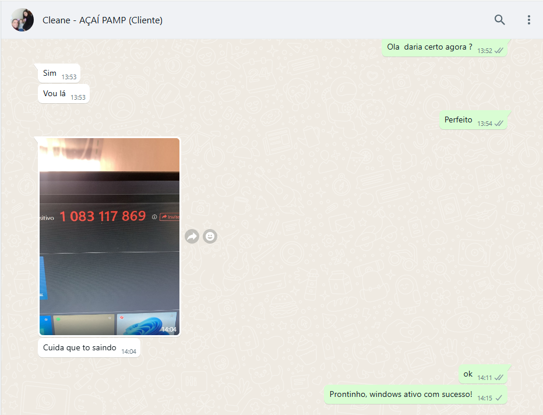Open search in the conversation
This screenshot has width=543, height=415.
(499, 20)
